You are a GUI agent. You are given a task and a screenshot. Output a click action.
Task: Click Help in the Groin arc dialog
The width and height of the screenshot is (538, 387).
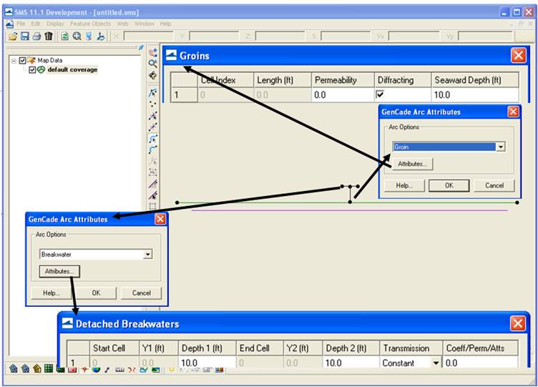(404, 185)
